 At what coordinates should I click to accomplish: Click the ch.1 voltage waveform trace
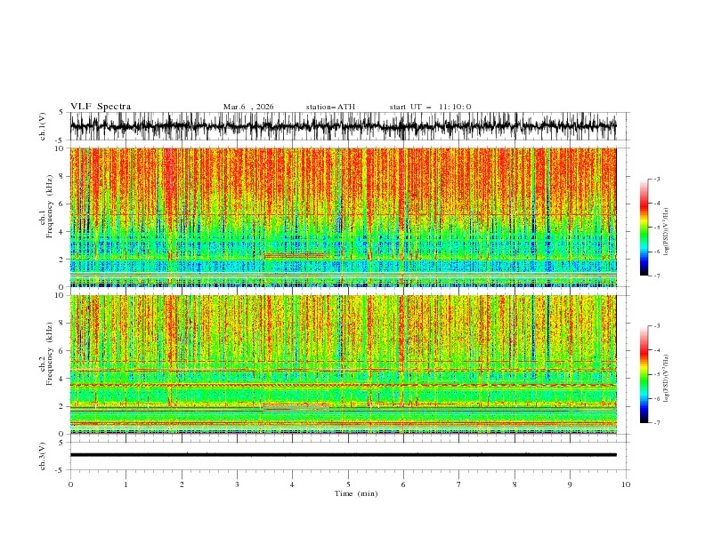click(343, 126)
